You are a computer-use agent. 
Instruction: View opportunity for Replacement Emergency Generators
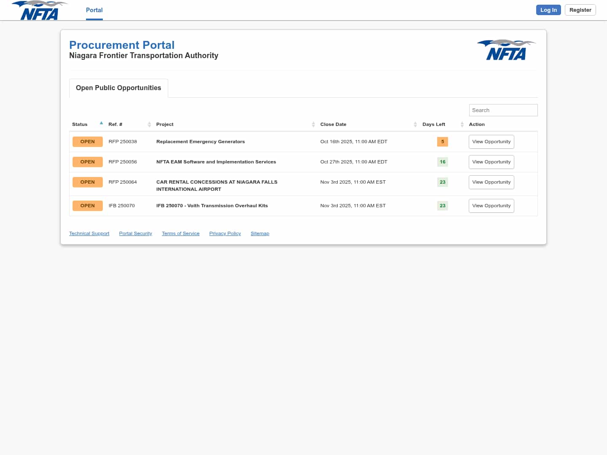pyautogui.click(x=491, y=142)
